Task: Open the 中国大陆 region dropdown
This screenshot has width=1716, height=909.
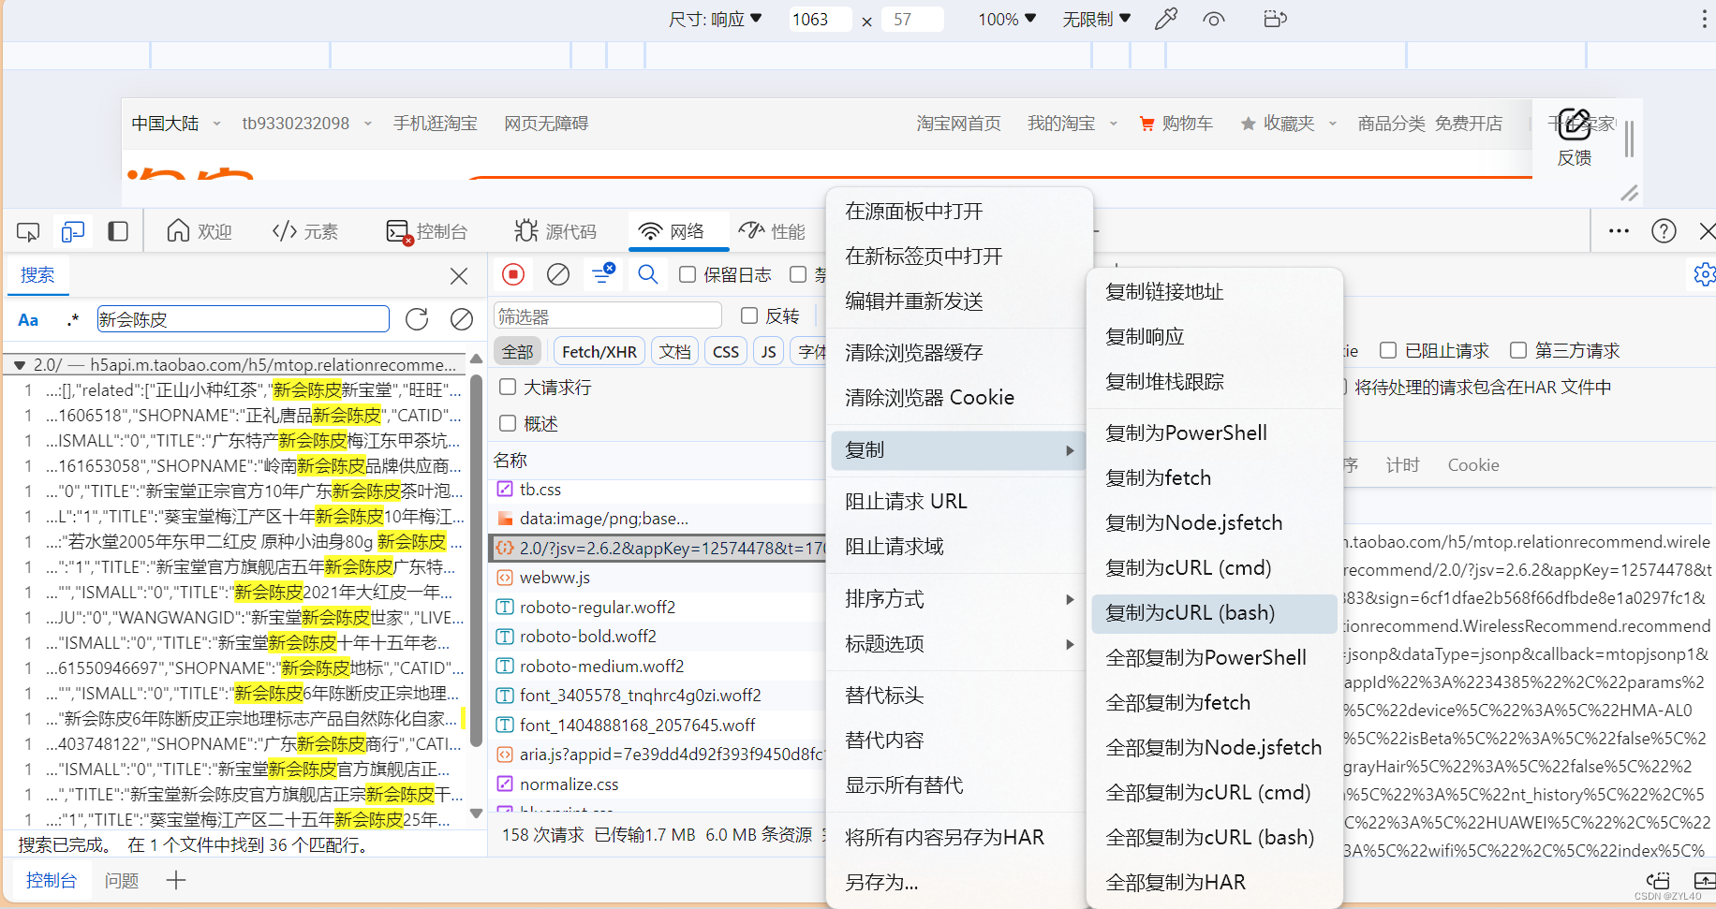Action: tap(176, 124)
